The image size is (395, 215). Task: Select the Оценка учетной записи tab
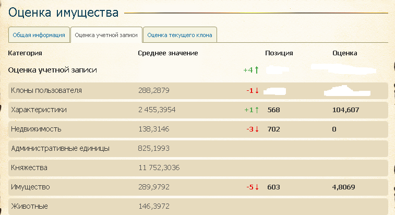point(106,35)
